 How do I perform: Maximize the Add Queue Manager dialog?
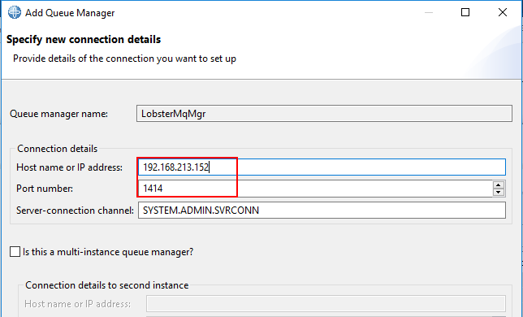[x=465, y=13]
